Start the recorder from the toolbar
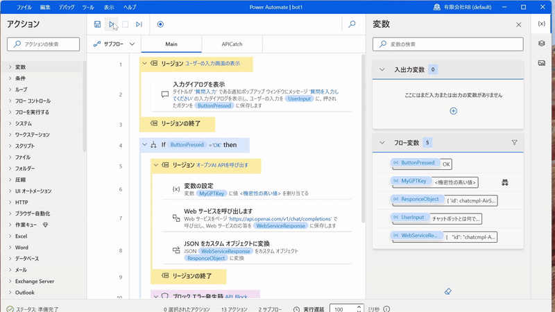This screenshot has width=555, height=312. point(160,24)
